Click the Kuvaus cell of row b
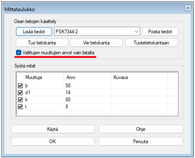Image resolution: width=195 pixels, height=158 pixels. (139, 86)
